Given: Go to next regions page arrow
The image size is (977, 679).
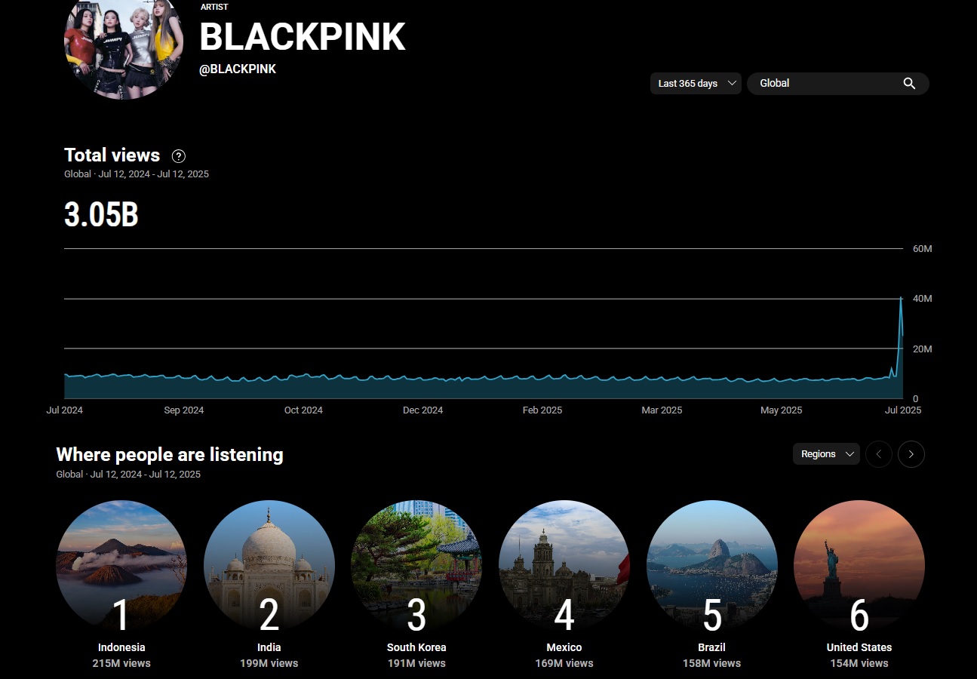Looking at the screenshot, I should point(911,454).
